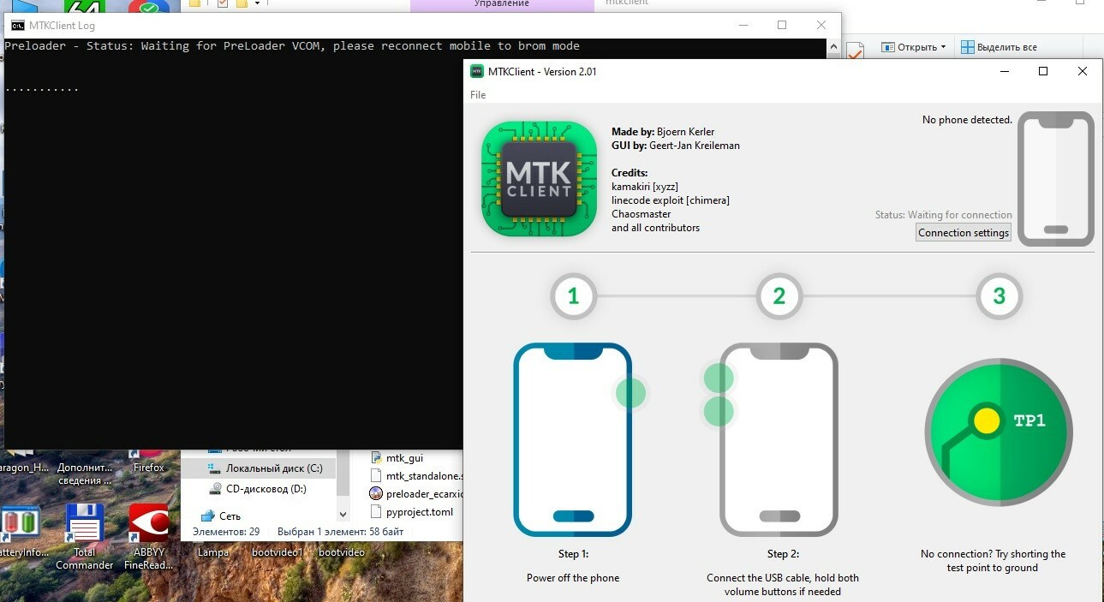The width and height of the screenshot is (1104, 602).
Task: Open the Управление ribbon tab in Explorer
Action: [x=501, y=4]
